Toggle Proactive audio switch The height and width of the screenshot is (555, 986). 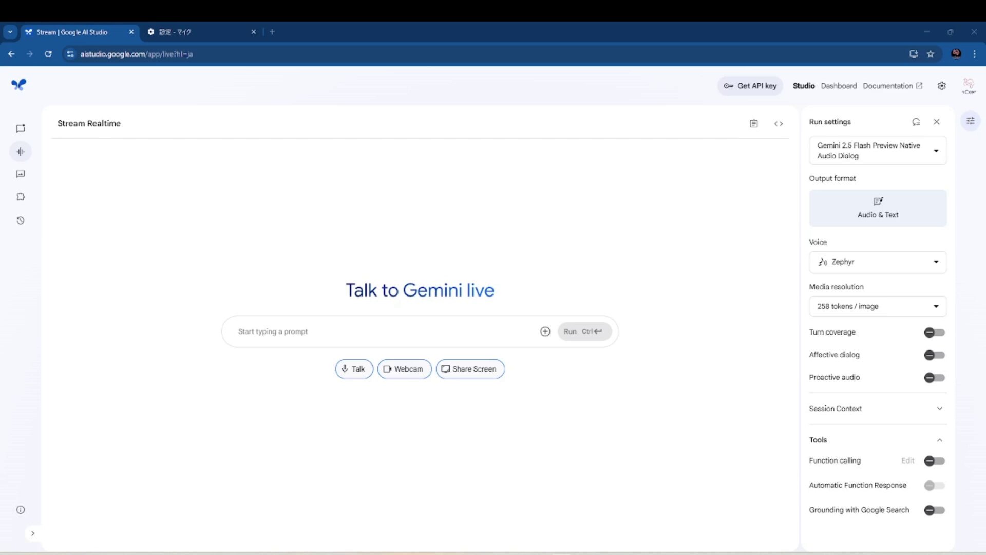pyautogui.click(x=934, y=378)
